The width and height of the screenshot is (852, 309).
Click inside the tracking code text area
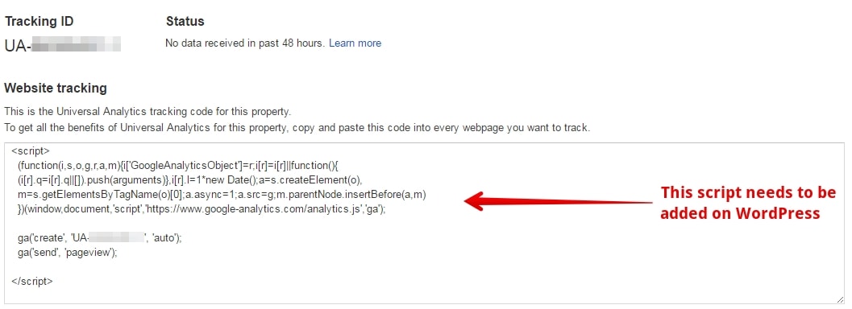point(424,223)
